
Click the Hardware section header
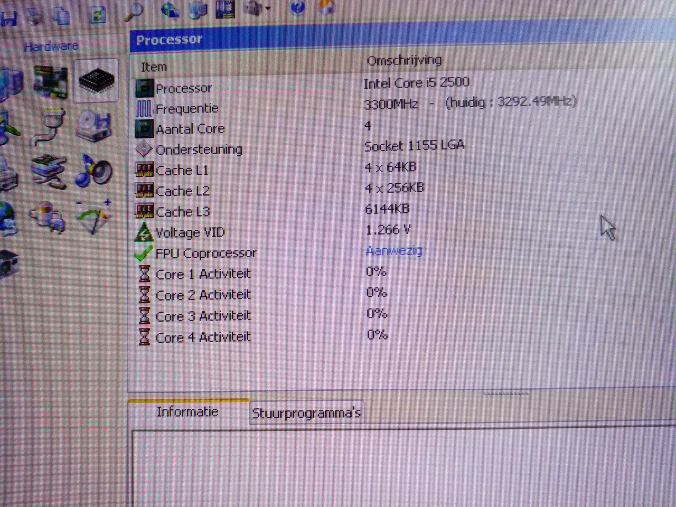(51, 46)
